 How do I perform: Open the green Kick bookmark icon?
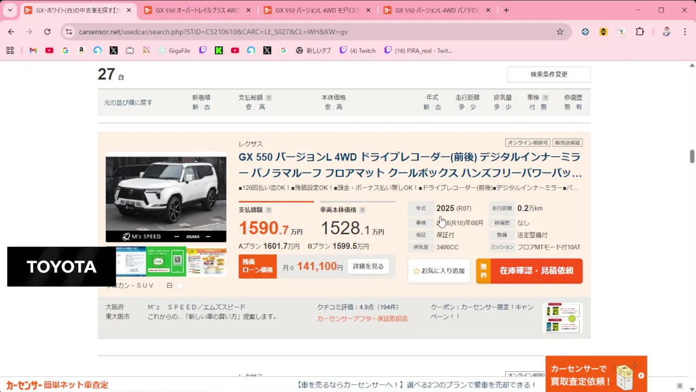[219, 51]
